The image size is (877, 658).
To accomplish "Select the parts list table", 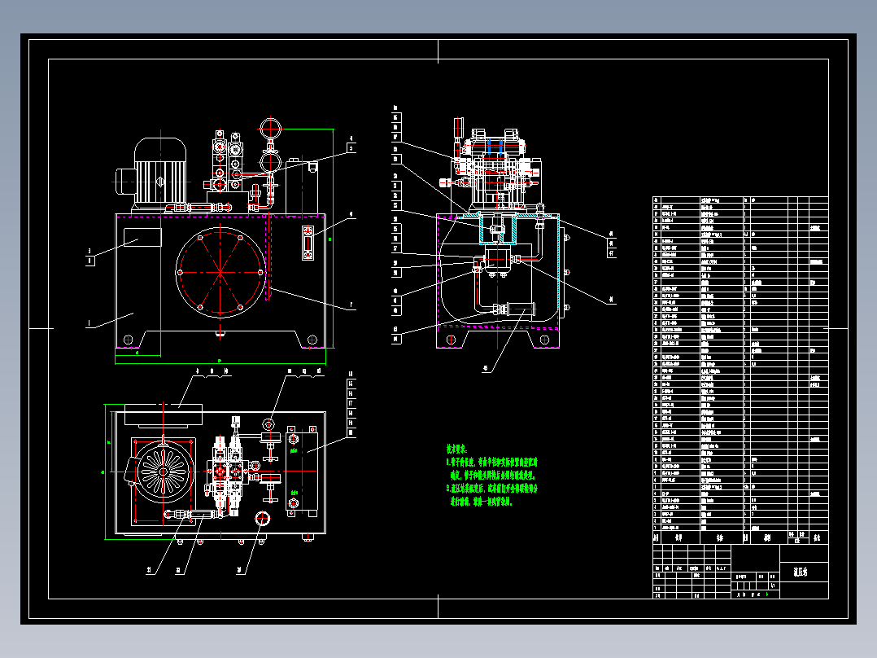I will point(740,371).
